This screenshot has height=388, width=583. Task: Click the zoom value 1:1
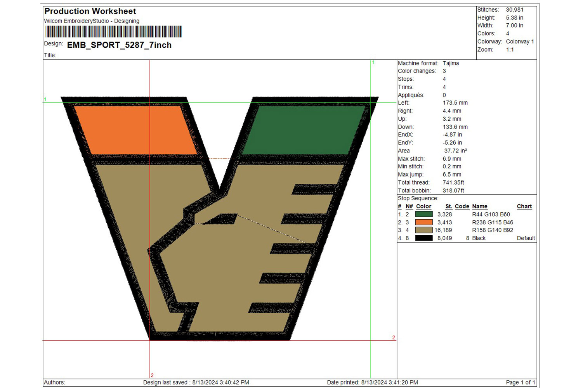click(x=510, y=50)
